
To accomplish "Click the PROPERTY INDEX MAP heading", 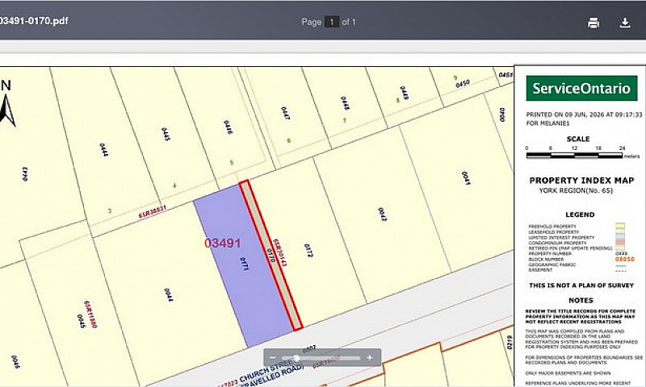I will tap(581, 180).
